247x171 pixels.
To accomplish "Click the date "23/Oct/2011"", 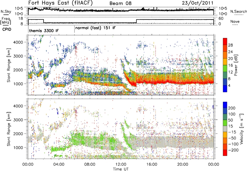I will click(198, 3).
